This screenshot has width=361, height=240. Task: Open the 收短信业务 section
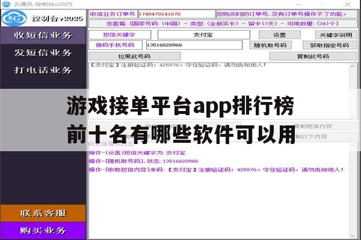43,35
